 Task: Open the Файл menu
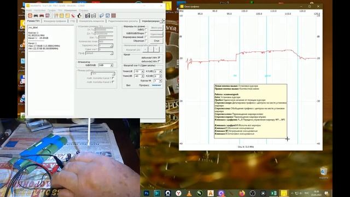point(29,10)
